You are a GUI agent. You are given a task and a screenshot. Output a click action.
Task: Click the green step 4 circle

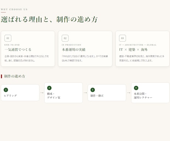pos(136,88)
